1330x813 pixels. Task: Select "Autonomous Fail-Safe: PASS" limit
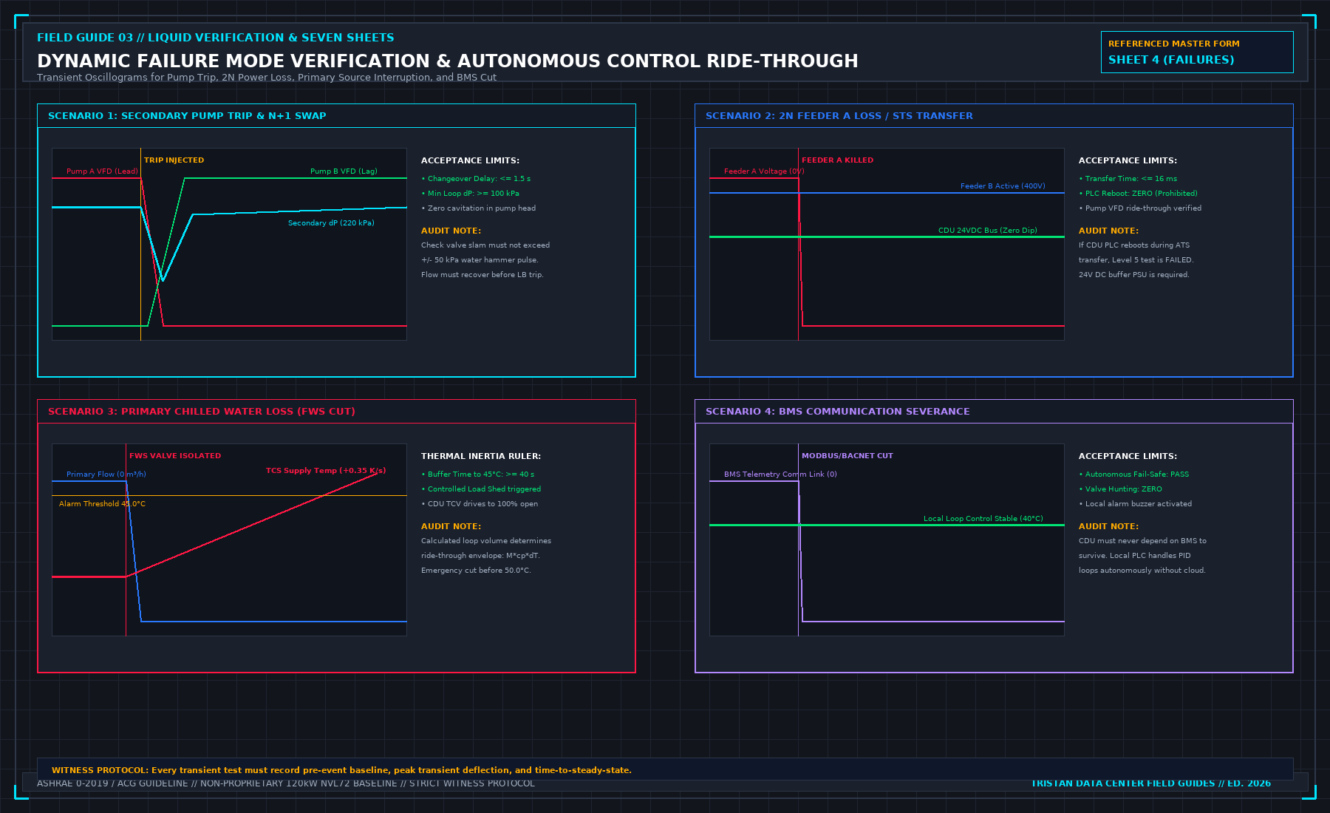(1134, 474)
